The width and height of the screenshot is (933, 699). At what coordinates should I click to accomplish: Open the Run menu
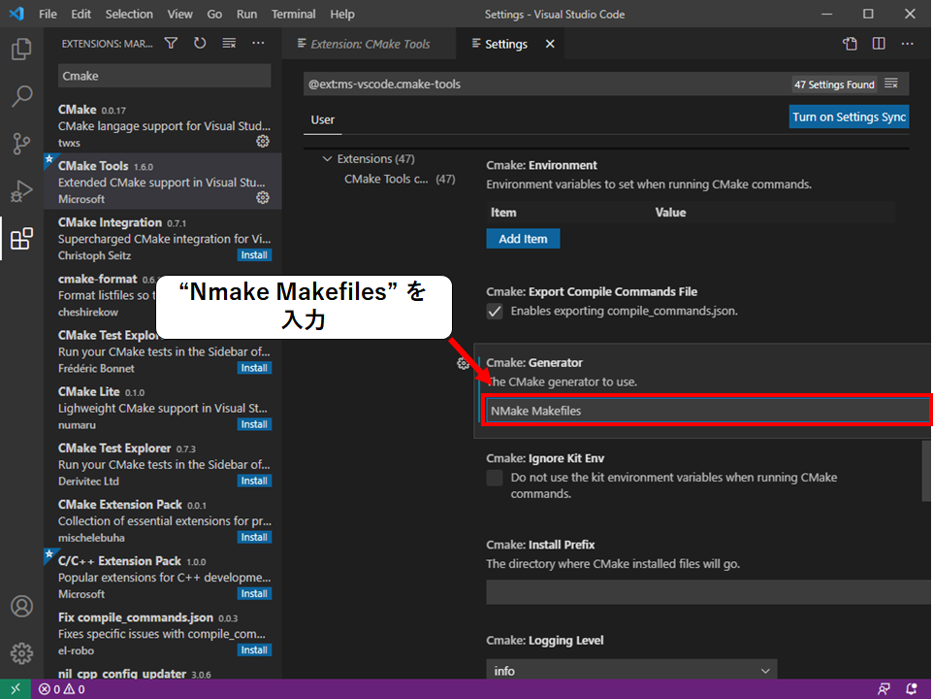[247, 14]
